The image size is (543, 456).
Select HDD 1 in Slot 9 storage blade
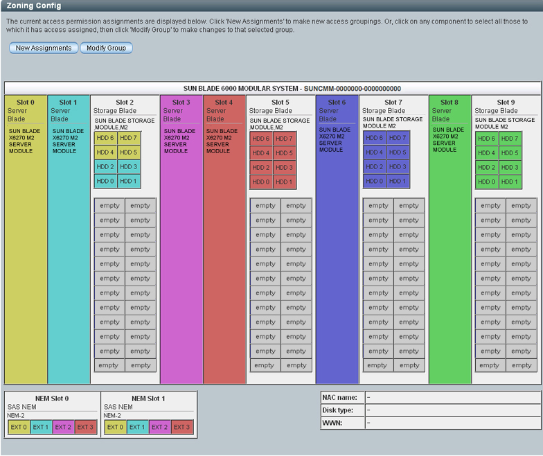point(510,182)
